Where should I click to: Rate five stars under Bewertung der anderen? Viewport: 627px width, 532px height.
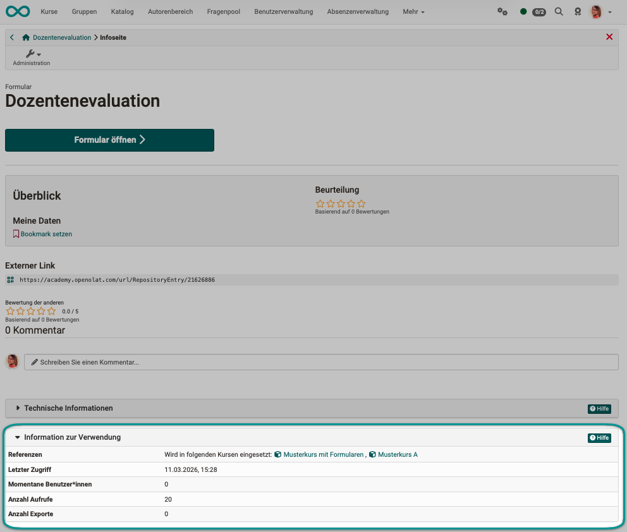(52, 311)
